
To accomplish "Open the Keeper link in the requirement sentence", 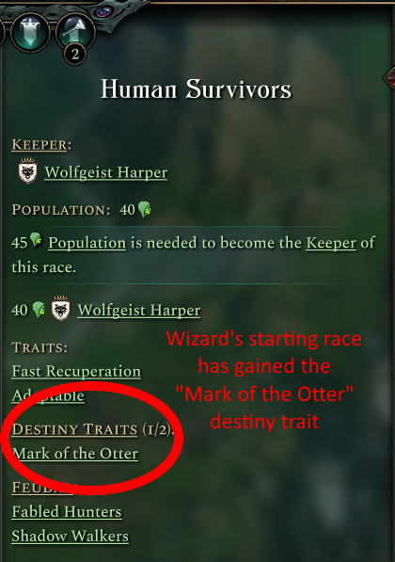I will coord(331,243).
